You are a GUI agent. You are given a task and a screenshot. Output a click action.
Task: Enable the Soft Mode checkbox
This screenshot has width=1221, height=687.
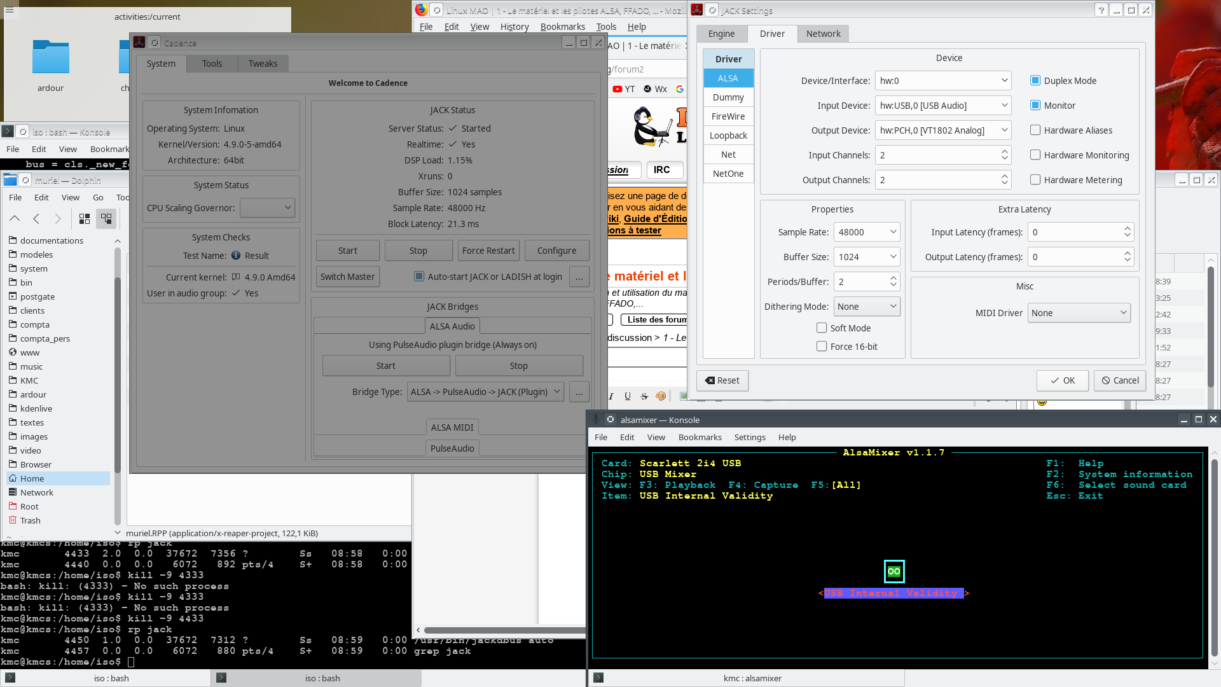pos(822,328)
